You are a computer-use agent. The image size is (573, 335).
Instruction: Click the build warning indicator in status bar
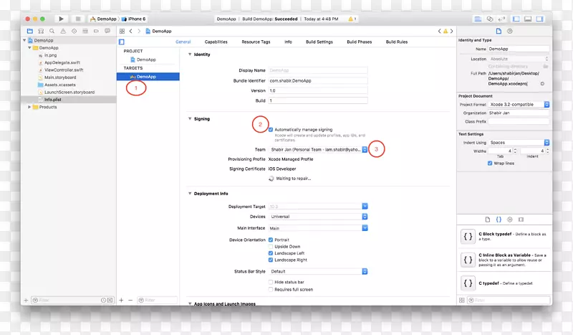click(352, 19)
